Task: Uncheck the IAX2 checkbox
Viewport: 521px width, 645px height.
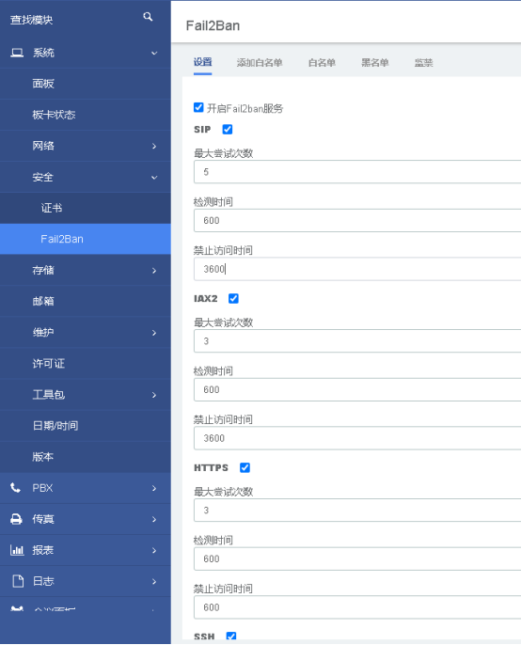Action: (x=233, y=299)
